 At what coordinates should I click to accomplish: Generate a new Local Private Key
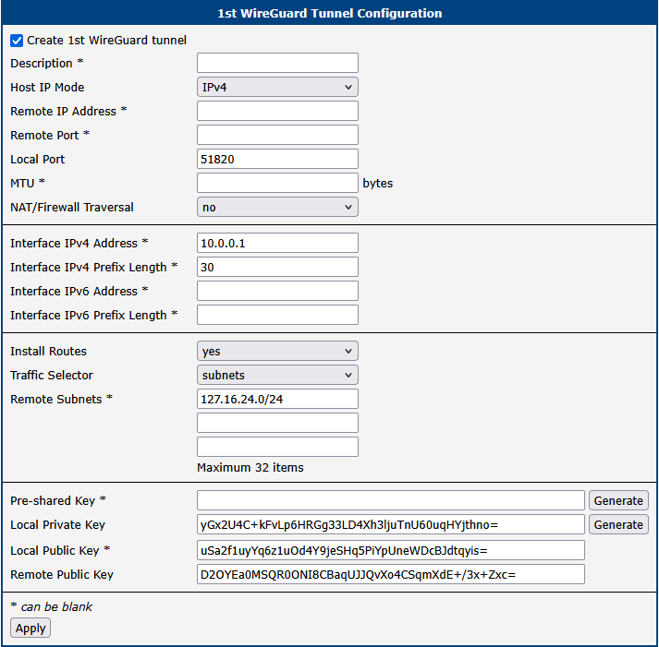(618, 524)
